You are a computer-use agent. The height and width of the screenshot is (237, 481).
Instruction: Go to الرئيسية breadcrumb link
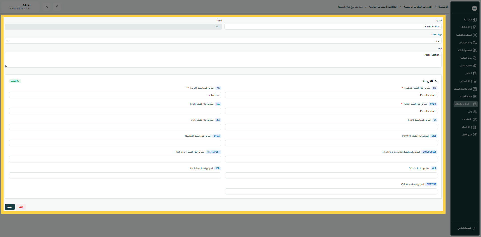(x=443, y=7)
